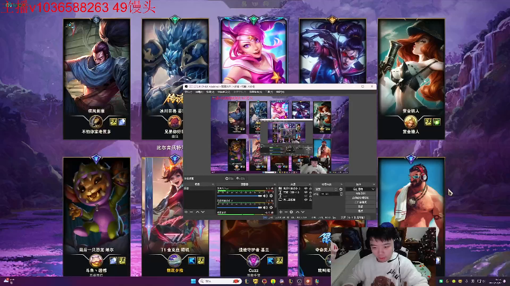Image resolution: width=510 pixels, height=286 pixels.
Task: Open OBS View menu
Action: (x=210, y=92)
